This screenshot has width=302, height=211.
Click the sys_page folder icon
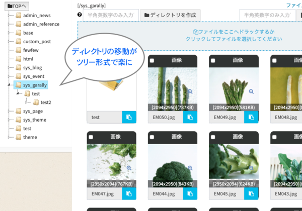[18, 111]
